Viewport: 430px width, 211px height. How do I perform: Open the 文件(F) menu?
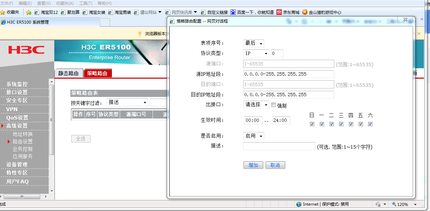6,3
